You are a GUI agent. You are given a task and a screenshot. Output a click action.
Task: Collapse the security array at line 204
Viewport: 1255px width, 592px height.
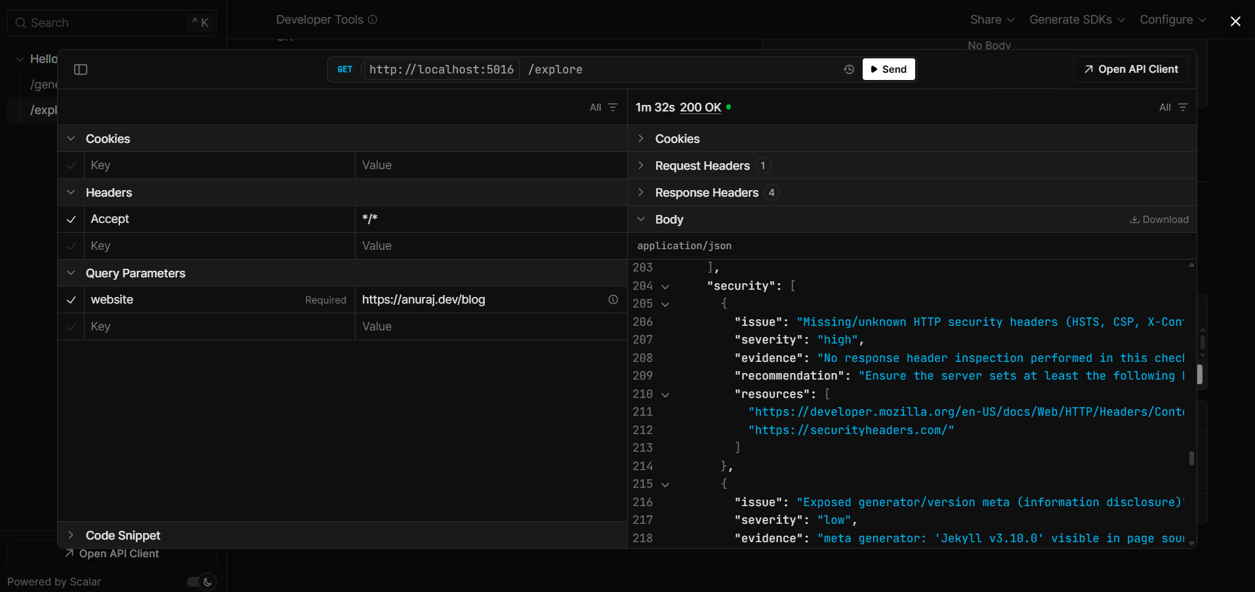coord(665,286)
